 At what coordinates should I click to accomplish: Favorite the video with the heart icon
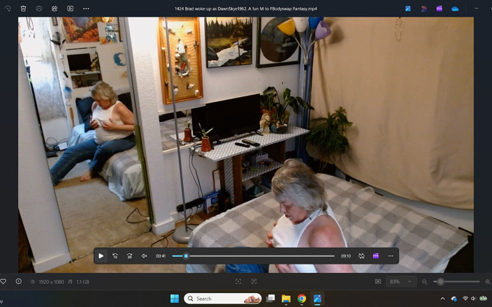pos(3,281)
